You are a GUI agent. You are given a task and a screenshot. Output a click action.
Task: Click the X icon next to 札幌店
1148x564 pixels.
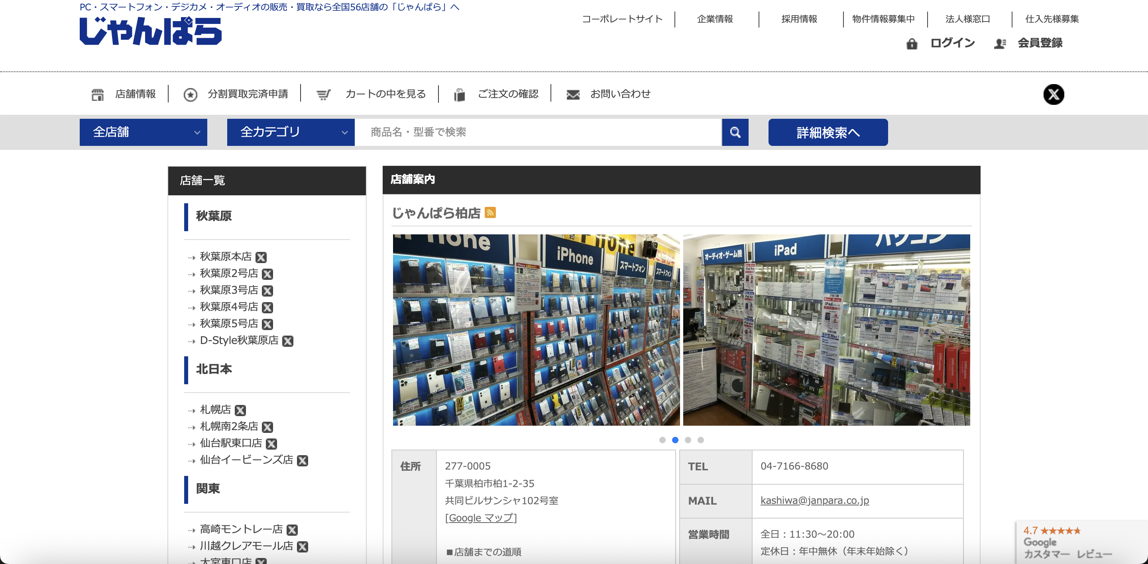[x=240, y=410]
